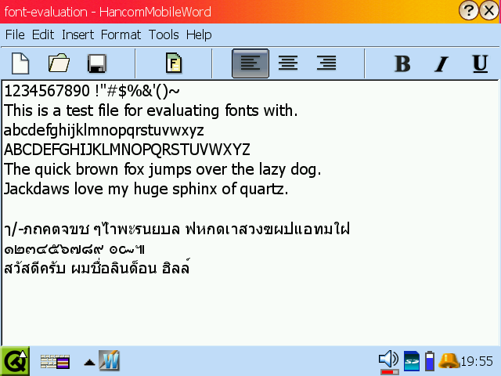Apply underline formatting with the U button

coord(480,63)
